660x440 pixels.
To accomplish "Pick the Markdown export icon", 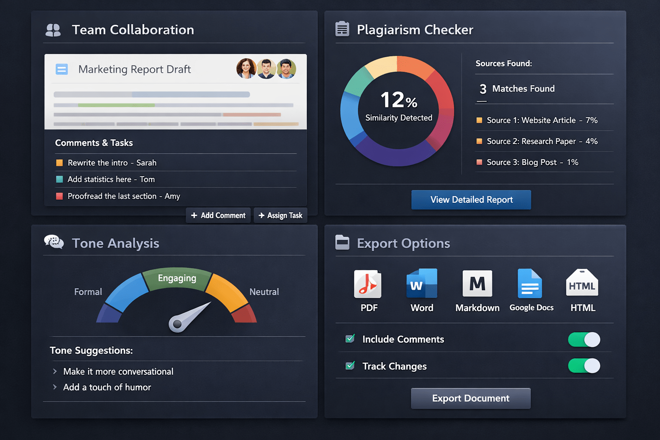I will (x=477, y=284).
